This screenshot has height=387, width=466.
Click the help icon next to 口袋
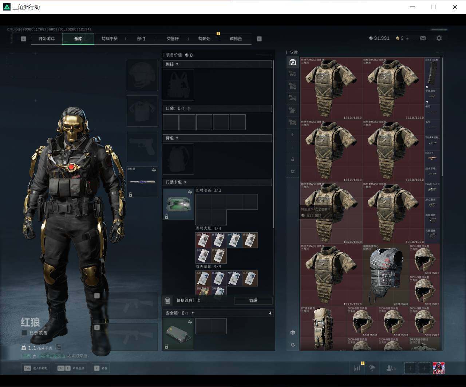tap(188, 108)
